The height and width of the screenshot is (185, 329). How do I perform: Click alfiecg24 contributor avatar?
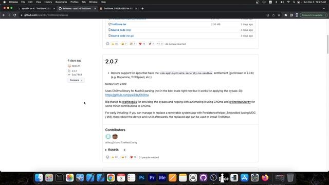[108, 137]
